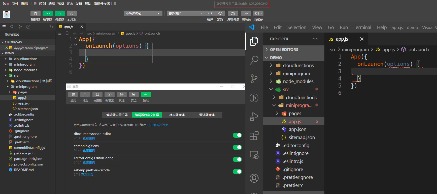
Task: Close the app.js tab in VS Code
Action: pos(362,39)
